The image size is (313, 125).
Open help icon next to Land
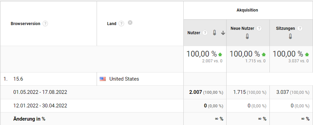121,24
